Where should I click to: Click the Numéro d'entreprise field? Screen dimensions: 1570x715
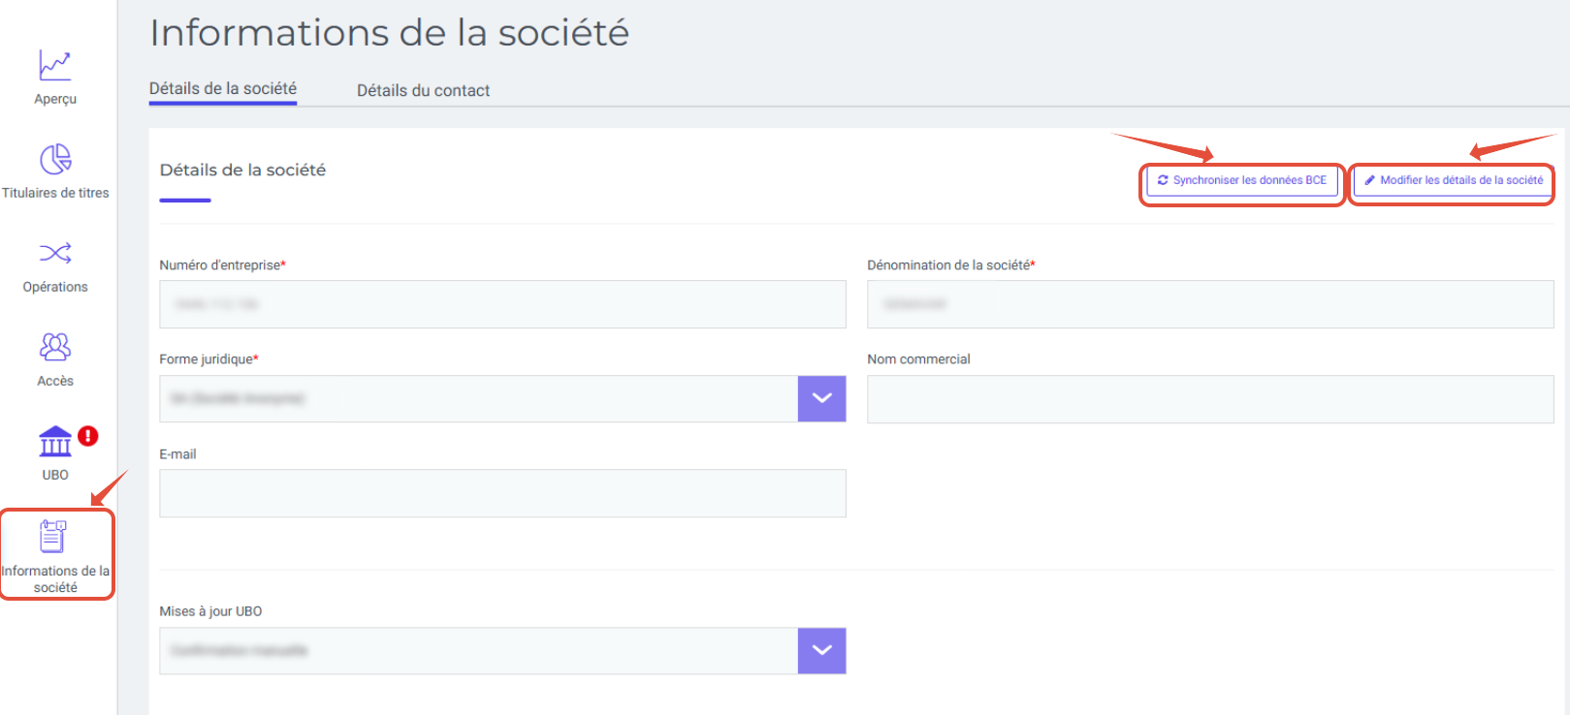502,304
